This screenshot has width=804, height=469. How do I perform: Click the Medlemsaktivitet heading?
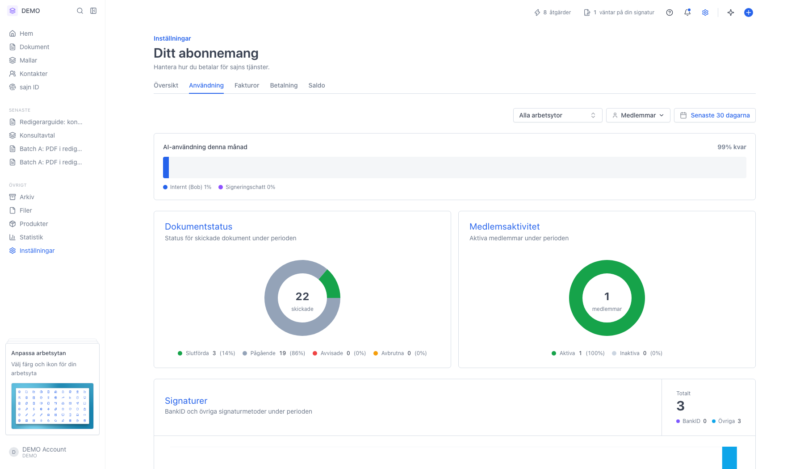pos(504,226)
